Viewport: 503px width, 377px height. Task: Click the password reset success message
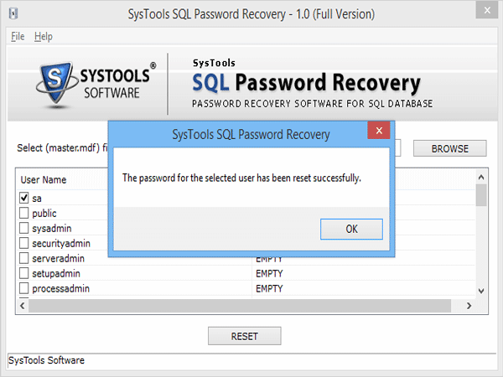coord(241,178)
